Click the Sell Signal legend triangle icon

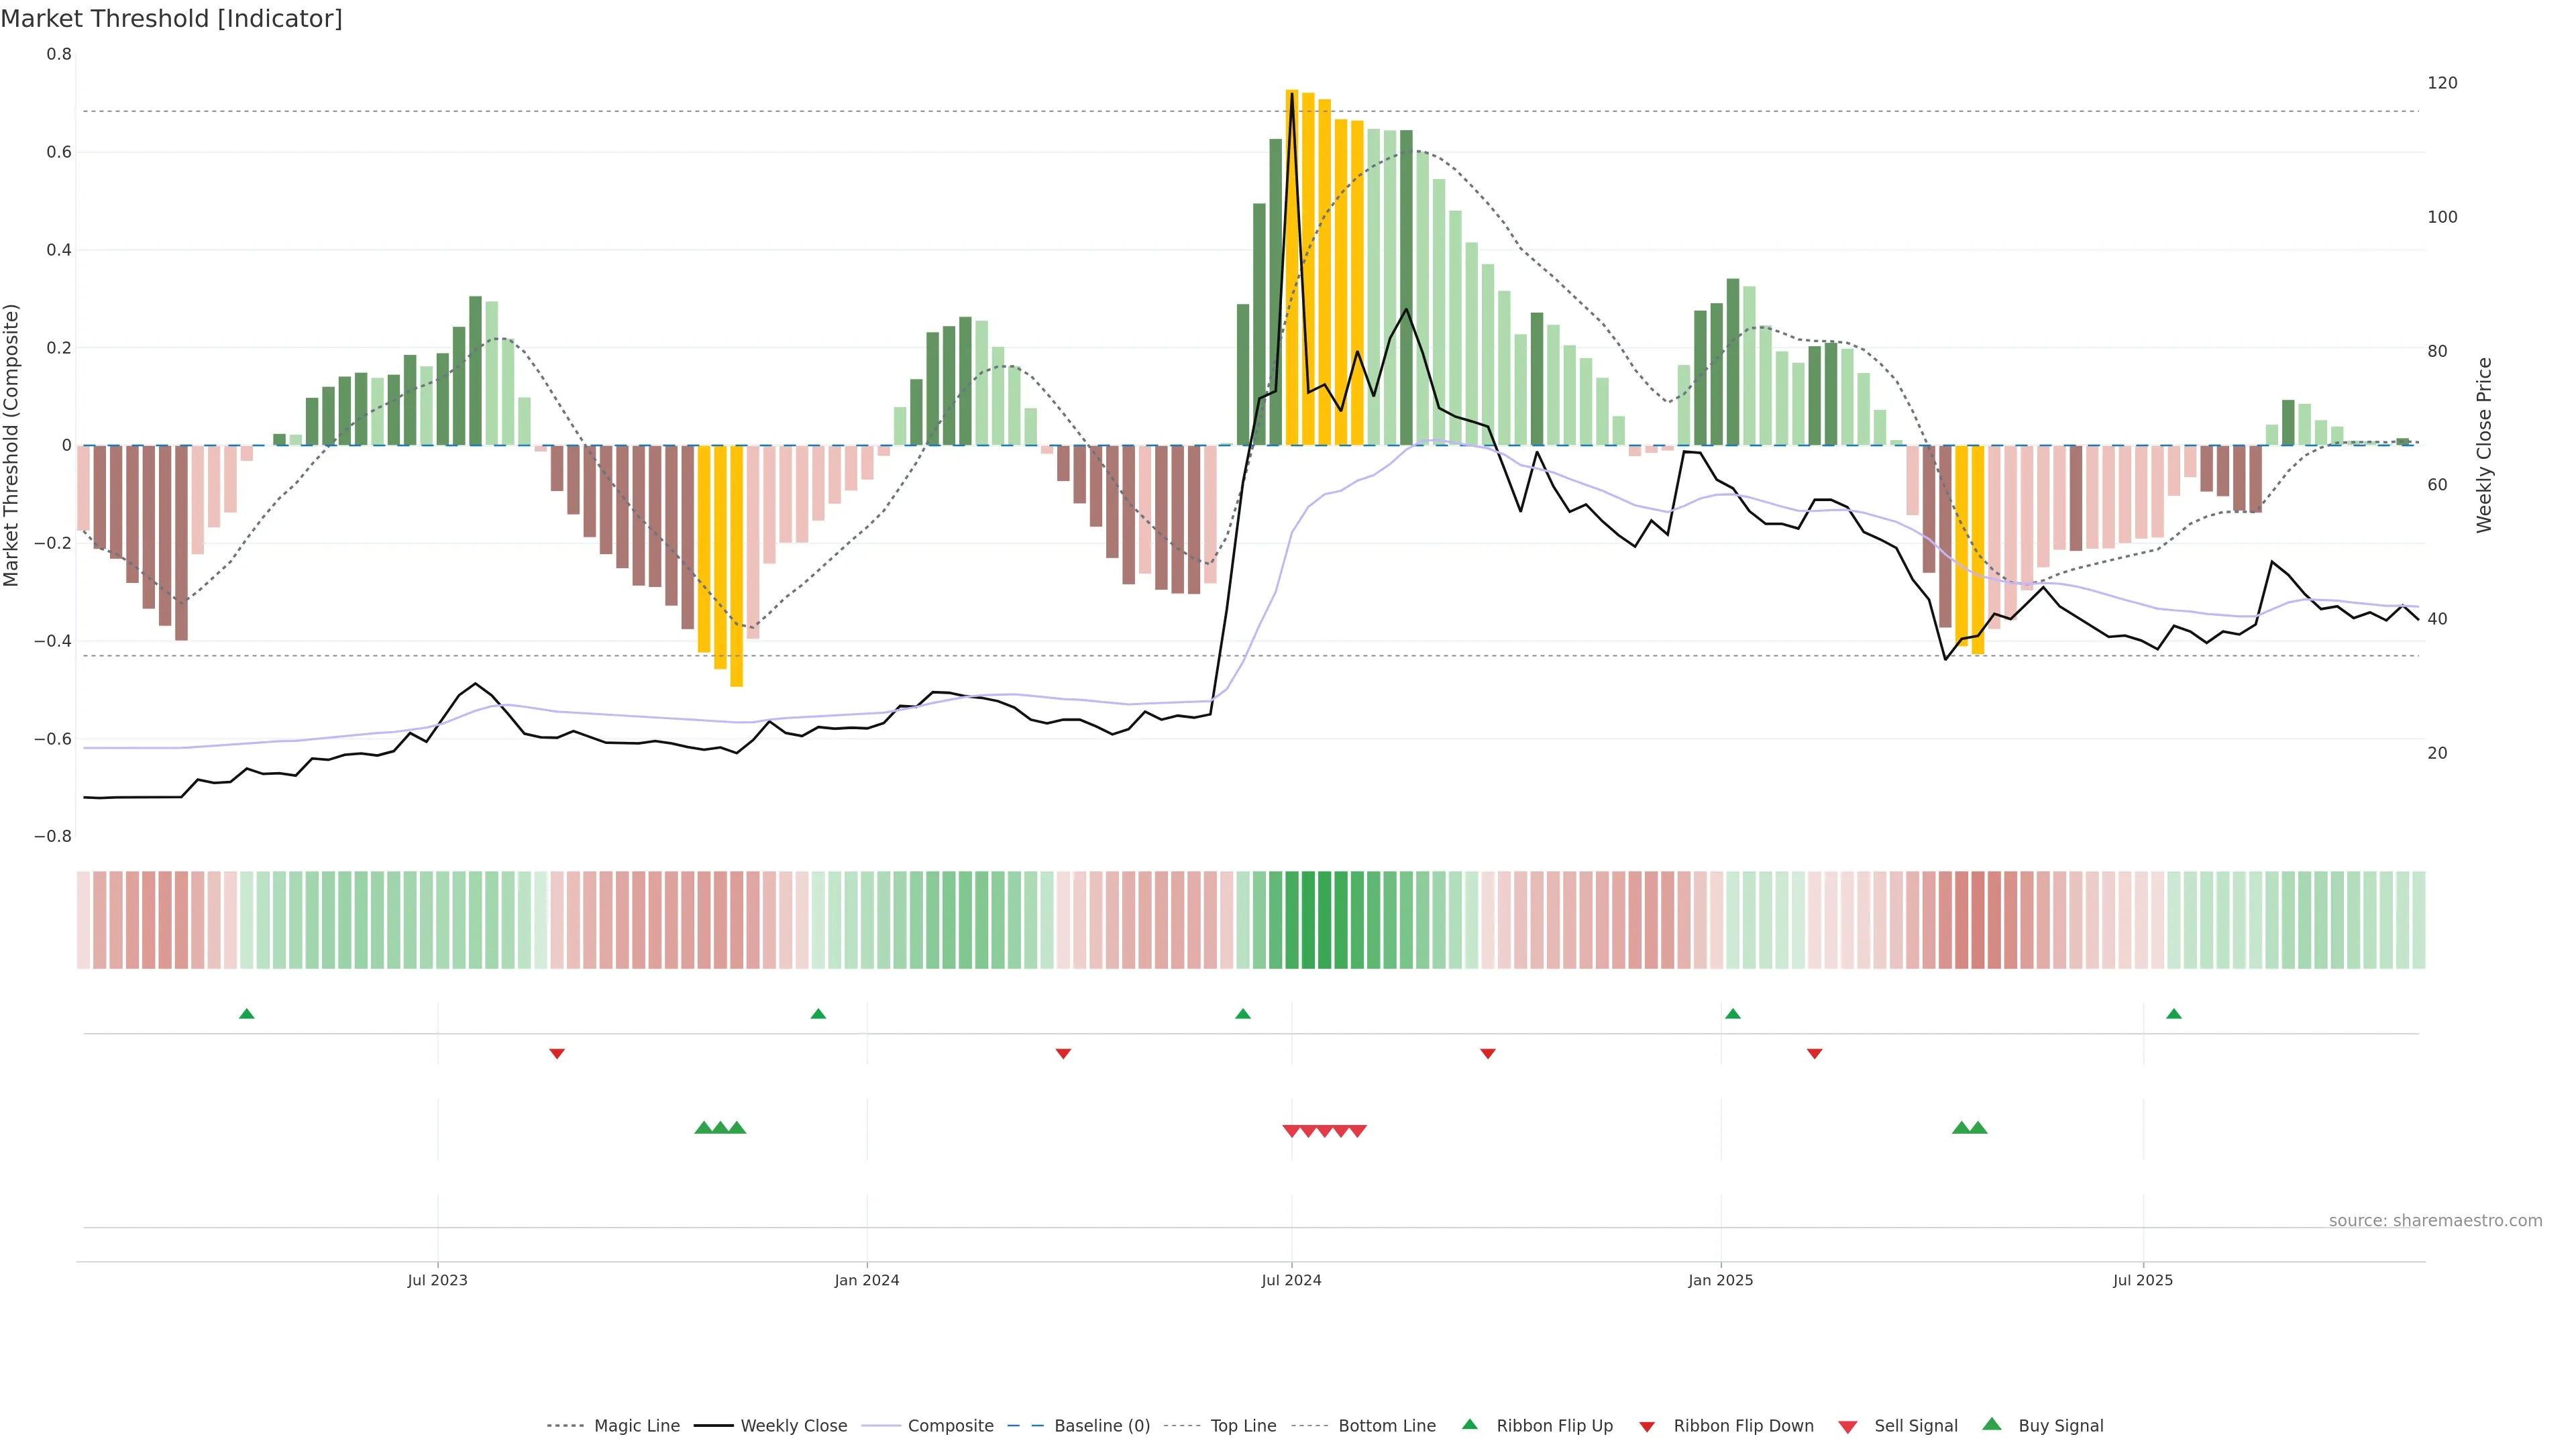(x=1848, y=1427)
